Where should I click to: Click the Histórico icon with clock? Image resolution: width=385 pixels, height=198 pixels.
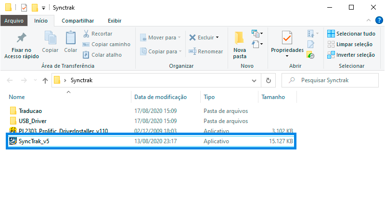(x=310, y=55)
